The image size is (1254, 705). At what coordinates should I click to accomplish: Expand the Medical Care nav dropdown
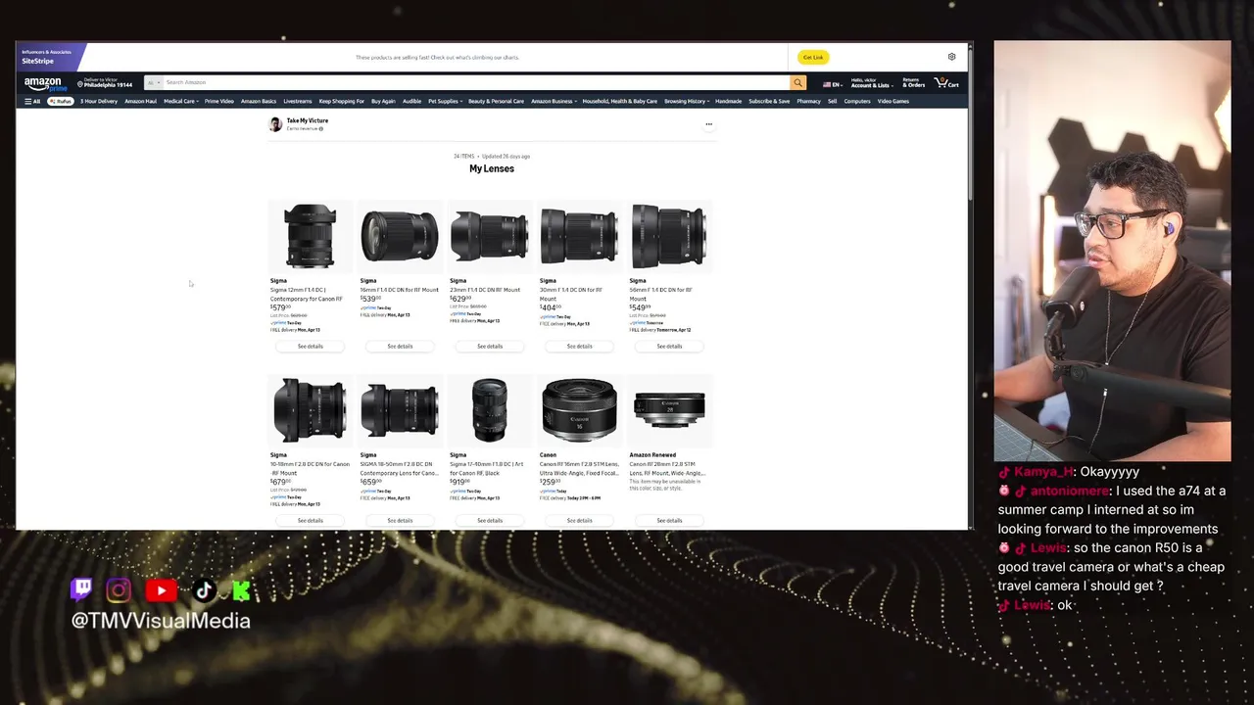coord(180,101)
